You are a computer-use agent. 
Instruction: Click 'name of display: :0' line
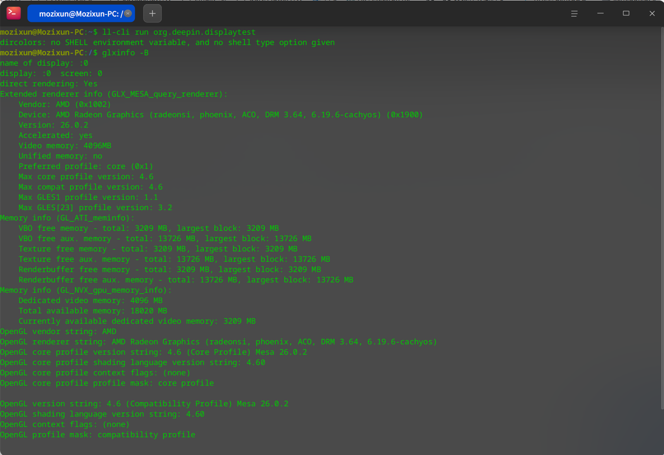click(44, 63)
